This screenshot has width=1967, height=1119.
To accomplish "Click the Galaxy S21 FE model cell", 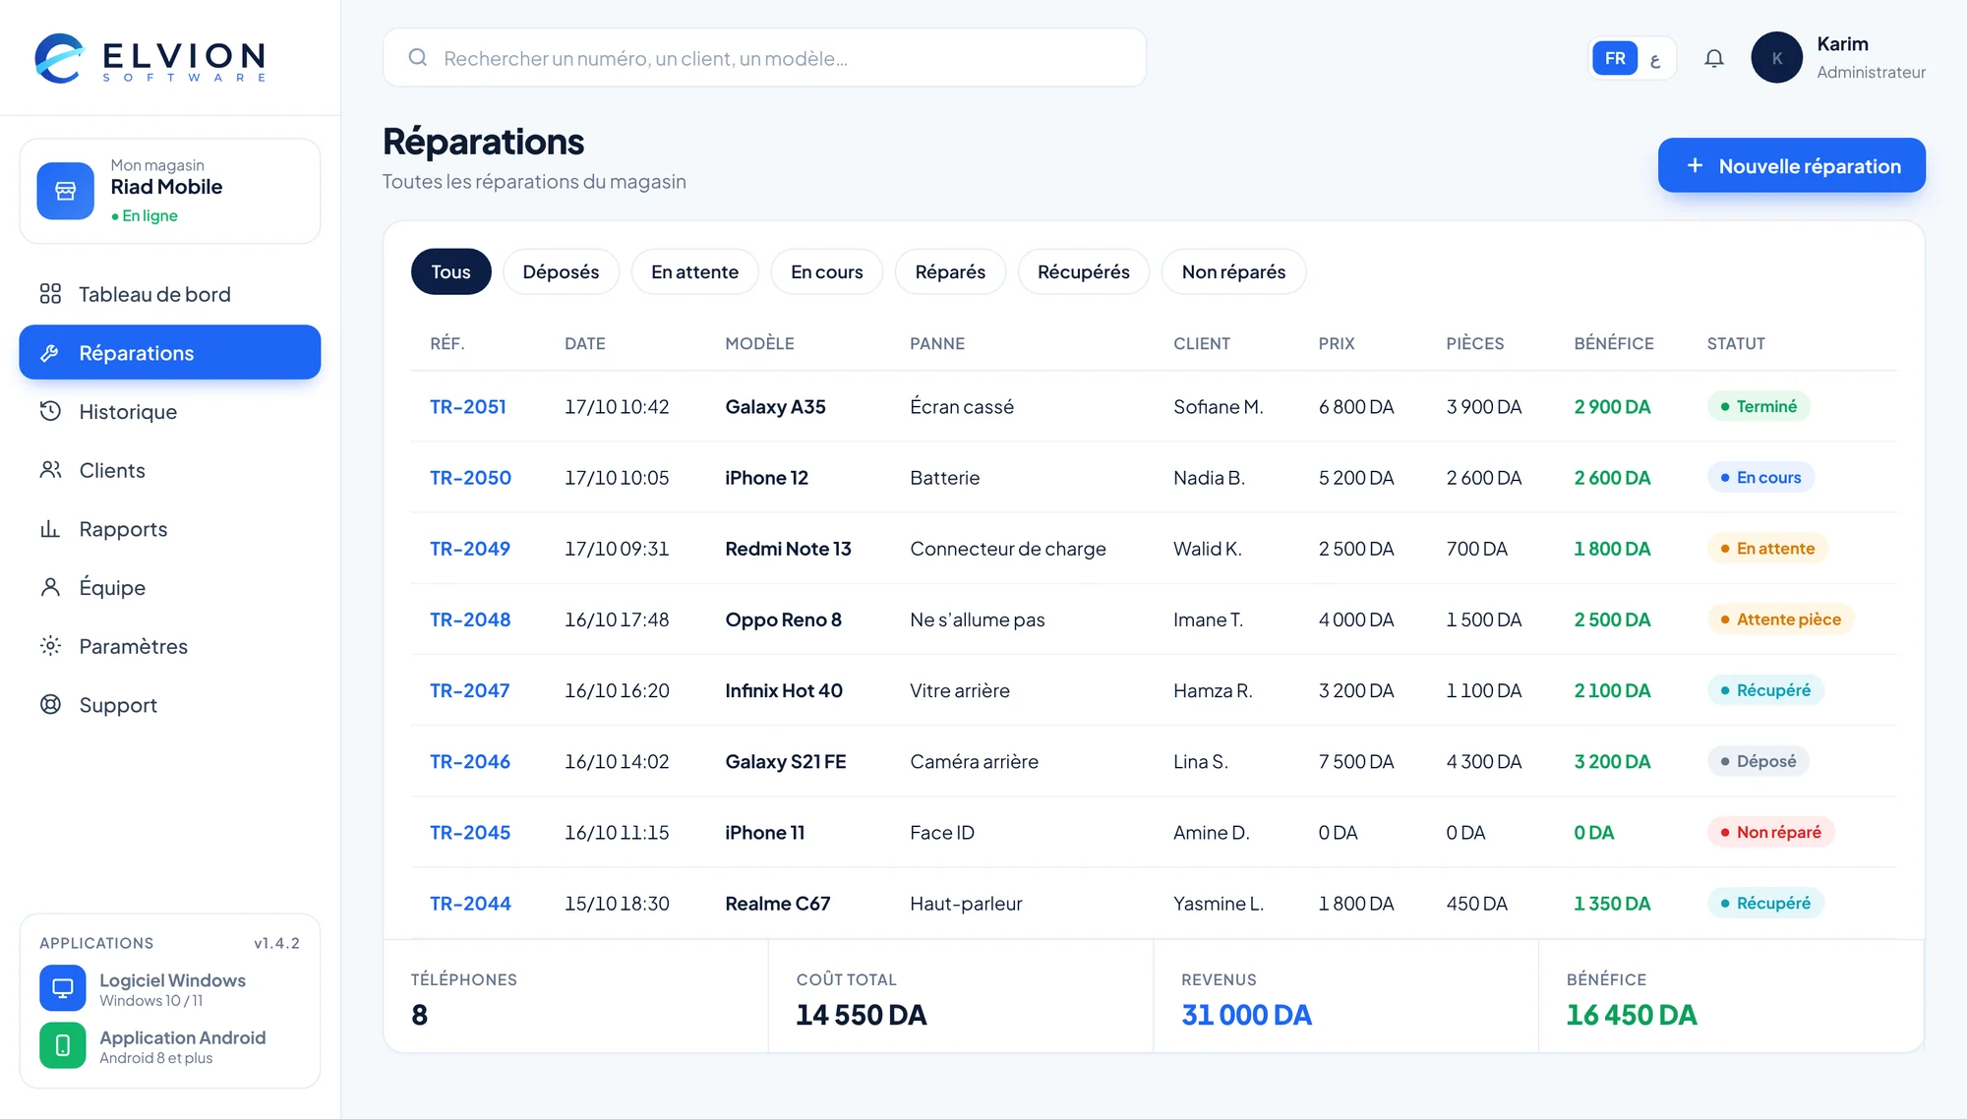I will click(785, 761).
